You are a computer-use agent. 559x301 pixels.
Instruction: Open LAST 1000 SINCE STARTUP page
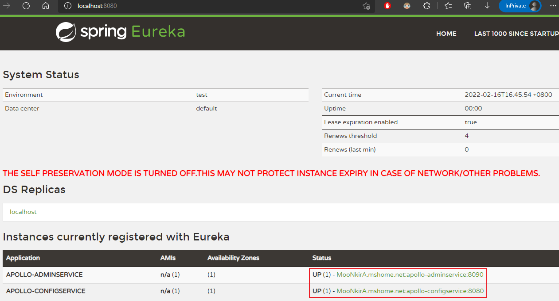(x=516, y=34)
